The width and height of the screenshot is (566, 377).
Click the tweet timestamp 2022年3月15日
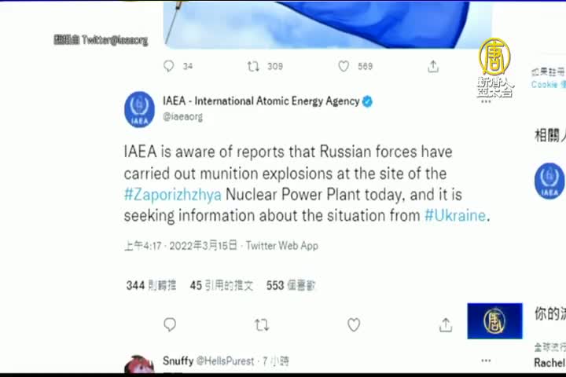(204, 246)
